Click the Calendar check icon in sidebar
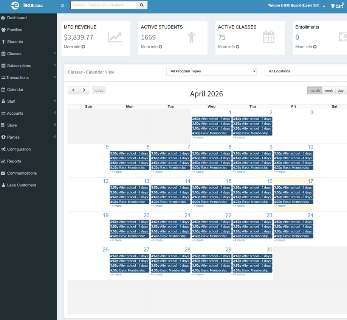Screen dimensions: 347x320 3,90
